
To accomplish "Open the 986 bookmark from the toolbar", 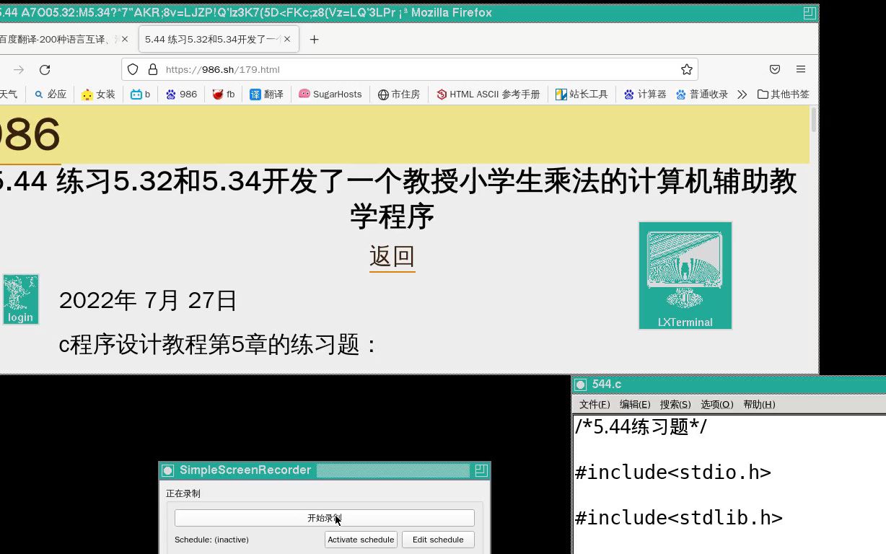I will [x=181, y=94].
